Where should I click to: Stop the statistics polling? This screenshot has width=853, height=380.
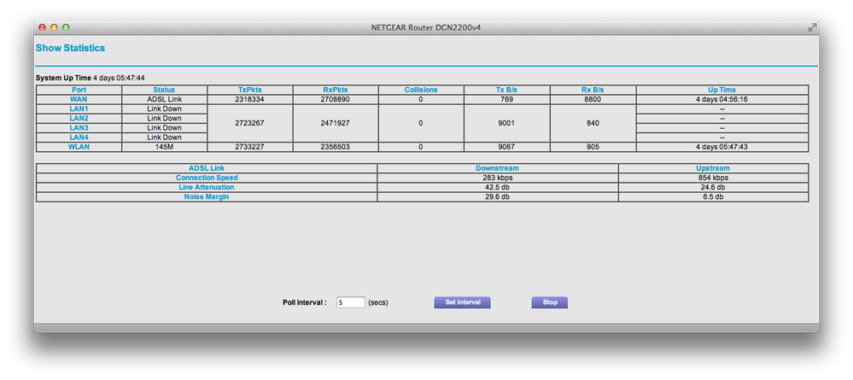pos(549,302)
